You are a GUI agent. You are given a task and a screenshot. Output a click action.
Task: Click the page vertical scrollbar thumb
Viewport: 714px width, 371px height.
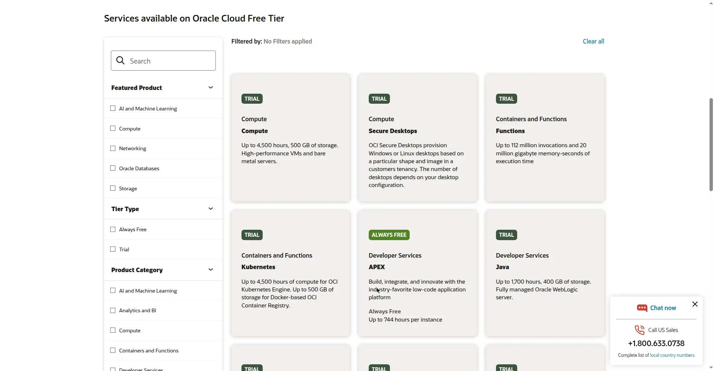click(711, 144)
